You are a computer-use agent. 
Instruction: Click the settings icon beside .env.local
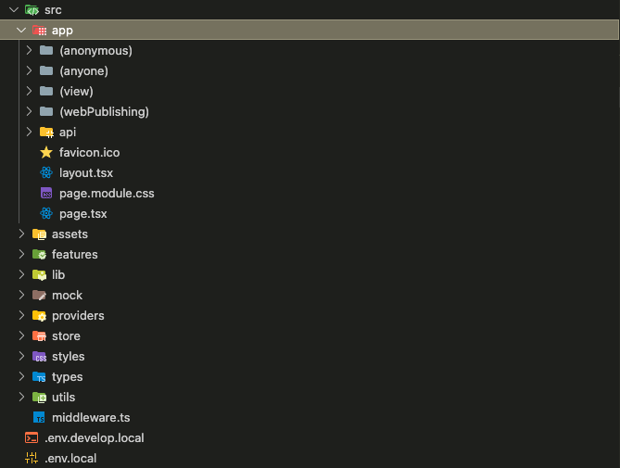pyautogui.click(x=32, y=458)
